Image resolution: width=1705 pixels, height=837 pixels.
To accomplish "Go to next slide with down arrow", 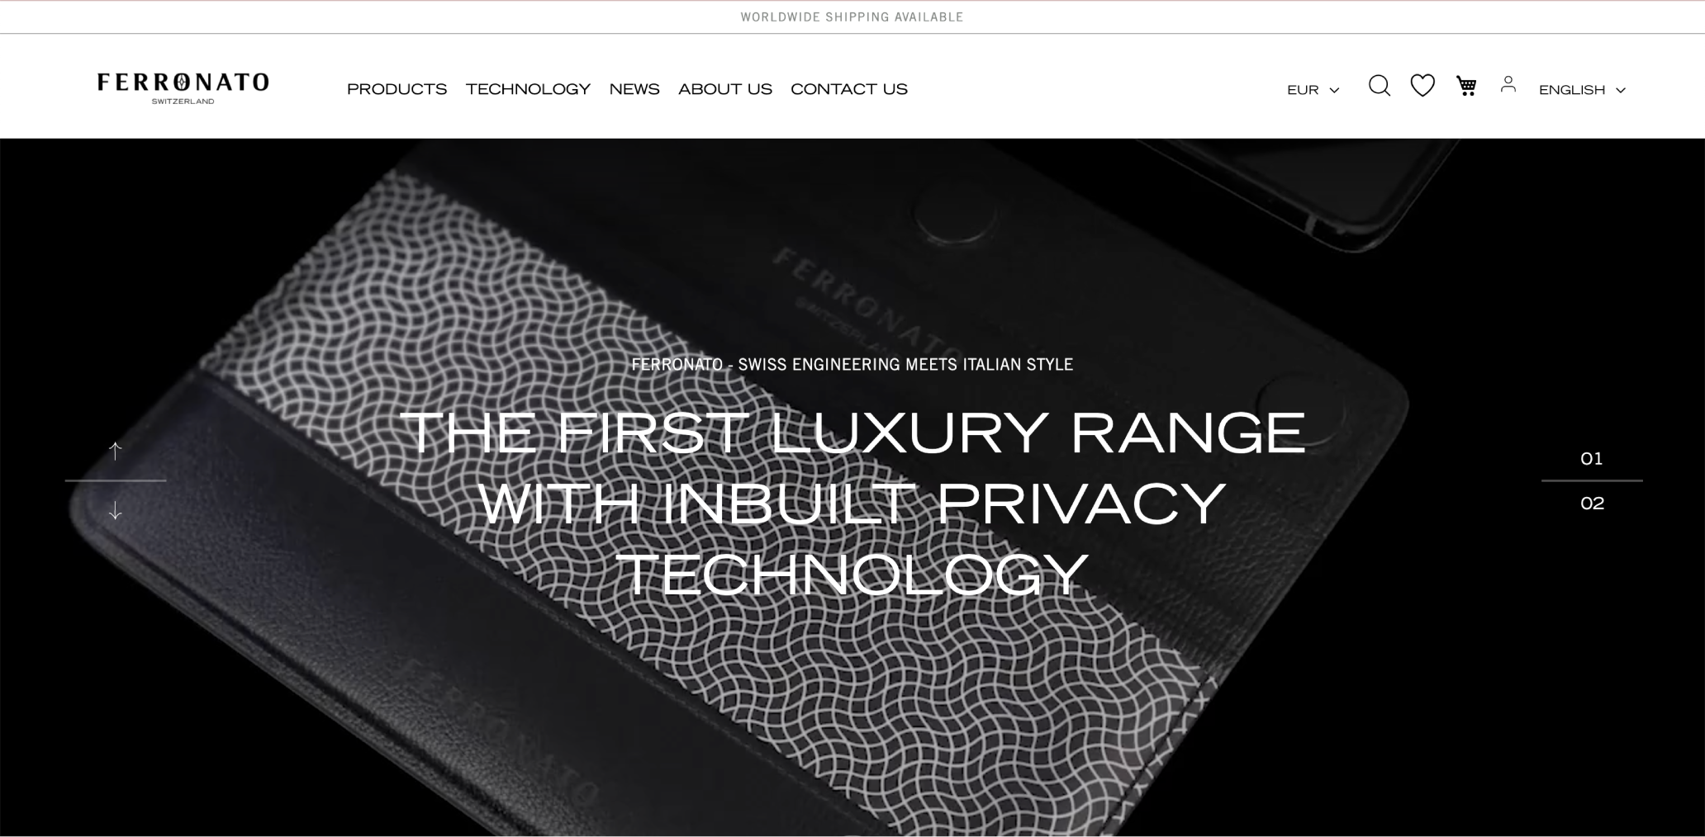I will point(116,511).
